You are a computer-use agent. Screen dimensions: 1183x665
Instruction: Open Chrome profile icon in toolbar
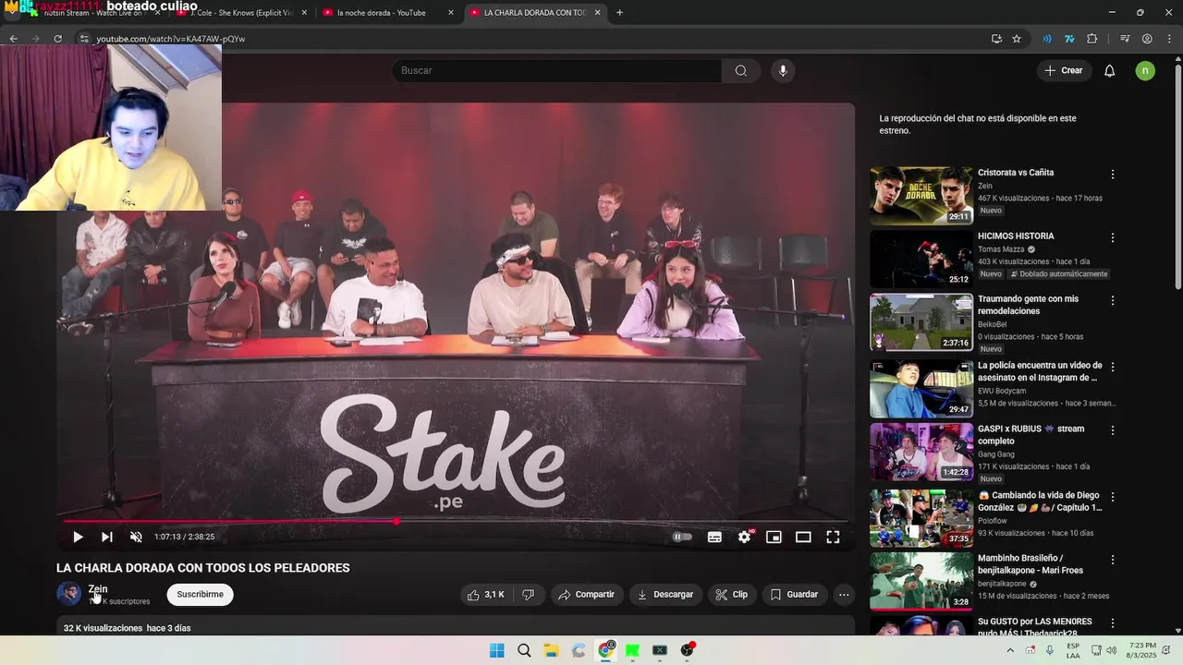coord(1147,39)
